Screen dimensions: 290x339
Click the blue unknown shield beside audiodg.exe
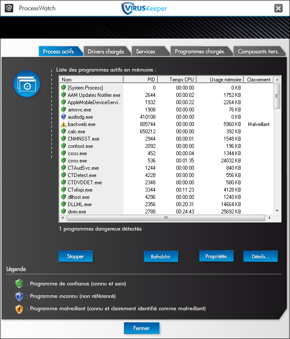point(63,117)
